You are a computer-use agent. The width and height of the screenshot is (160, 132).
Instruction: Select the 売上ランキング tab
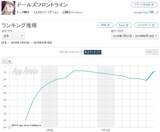pyautogui.click(x=92, y=52)
